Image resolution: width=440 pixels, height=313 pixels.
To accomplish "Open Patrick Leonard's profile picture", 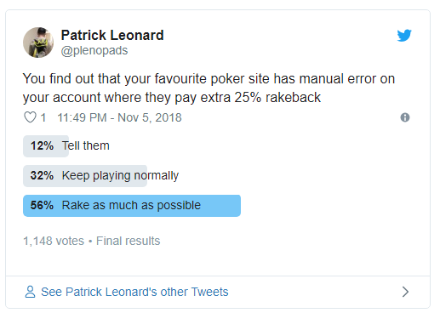I will [x=38, y=43].
